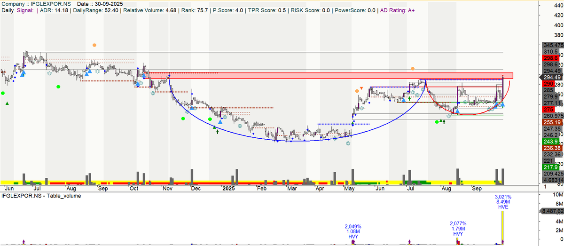This screenshot has height=246, width=564.
Task: Click the green up arrow below December 2024 candles
Action: tap(218, 132)
